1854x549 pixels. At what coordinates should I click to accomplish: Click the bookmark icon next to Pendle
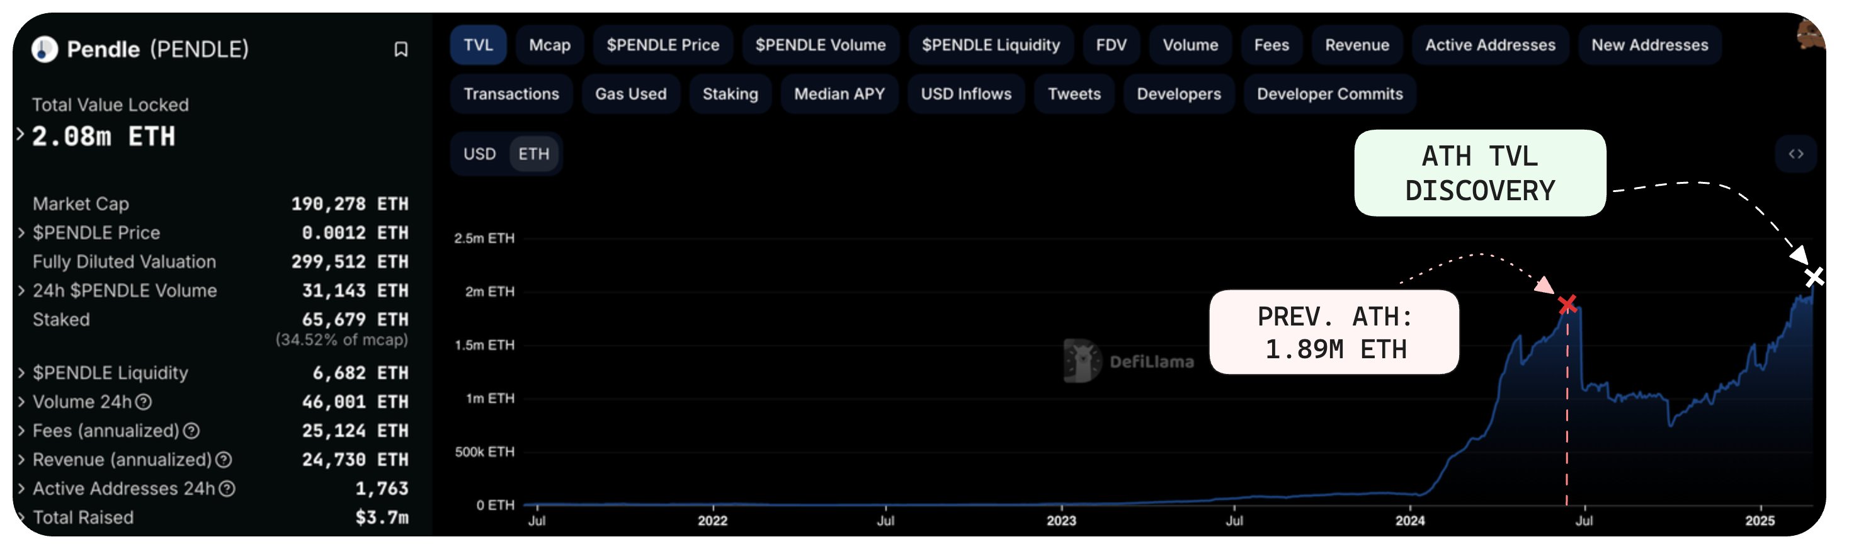(x=401, y=49)
